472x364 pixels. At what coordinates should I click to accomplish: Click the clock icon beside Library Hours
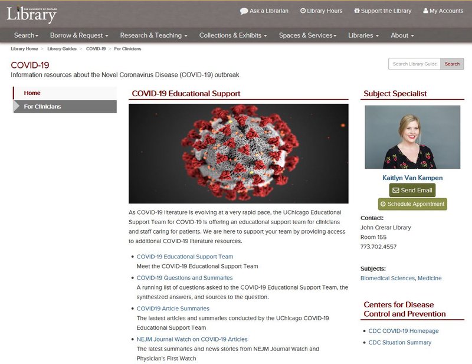303,11
